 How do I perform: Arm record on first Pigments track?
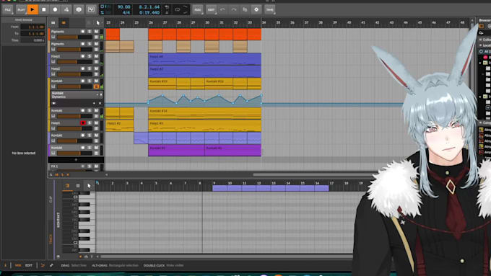click(x=82, y=32)
